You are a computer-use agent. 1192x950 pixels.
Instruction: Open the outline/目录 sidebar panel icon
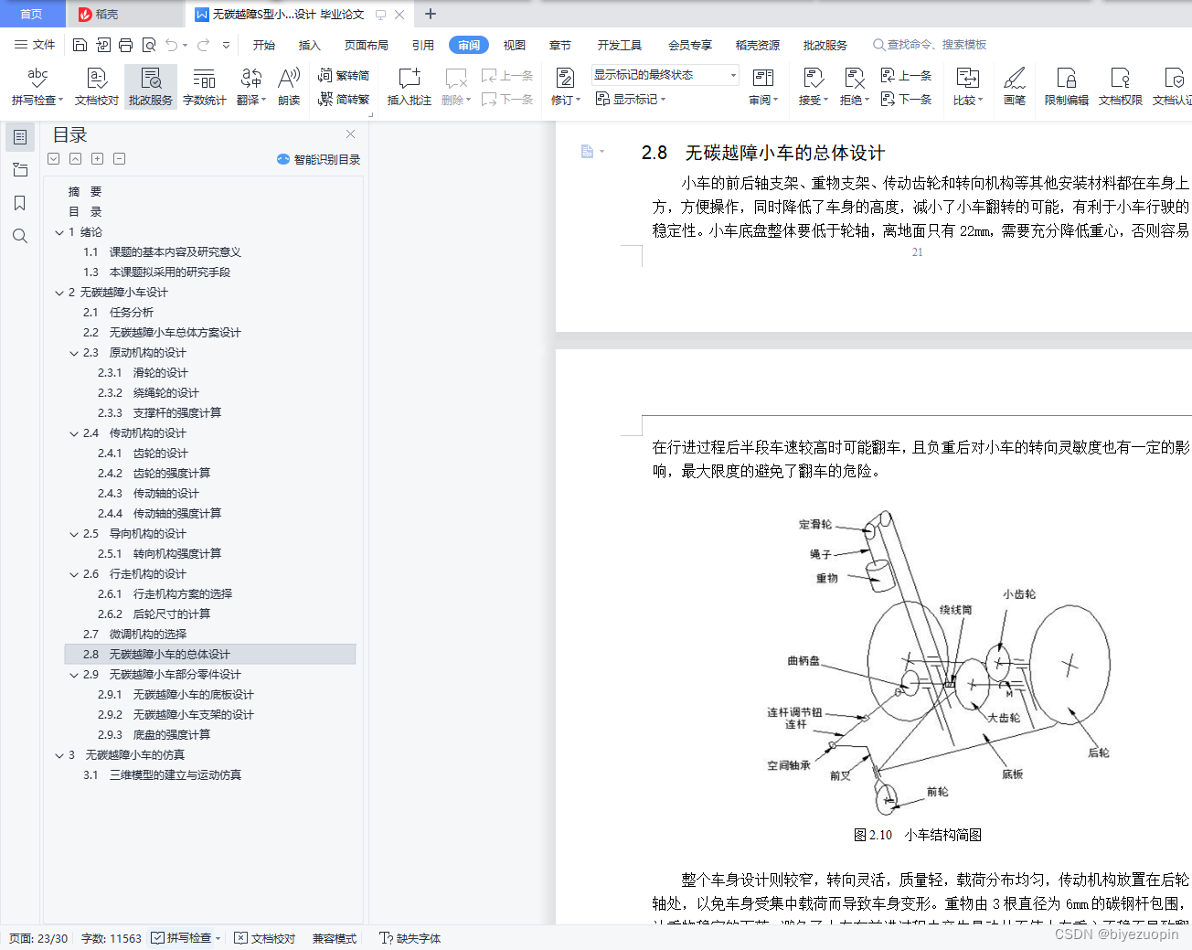click(20, 137)
